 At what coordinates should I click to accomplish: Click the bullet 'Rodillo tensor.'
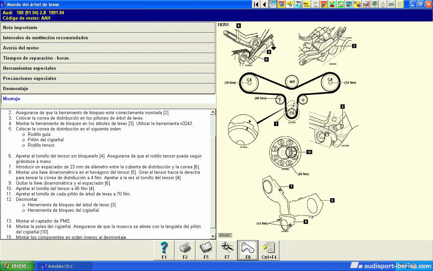[42, 145]
